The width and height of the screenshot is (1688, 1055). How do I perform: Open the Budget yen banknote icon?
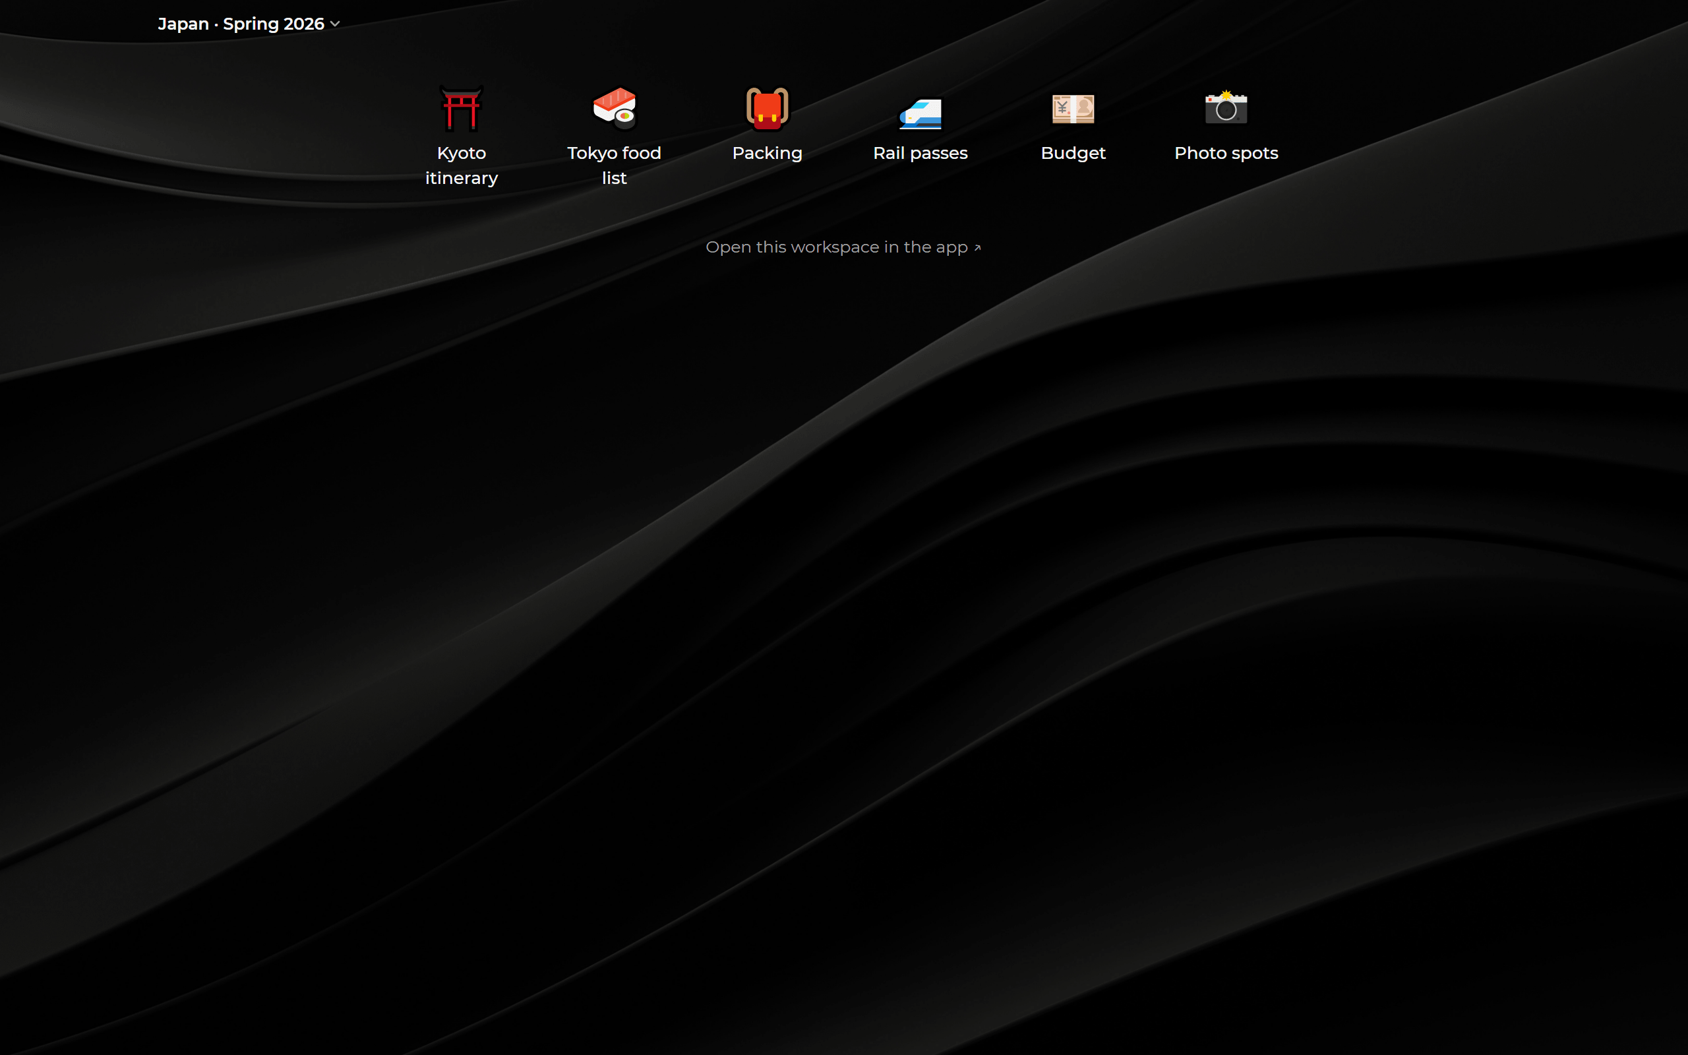1073,109
